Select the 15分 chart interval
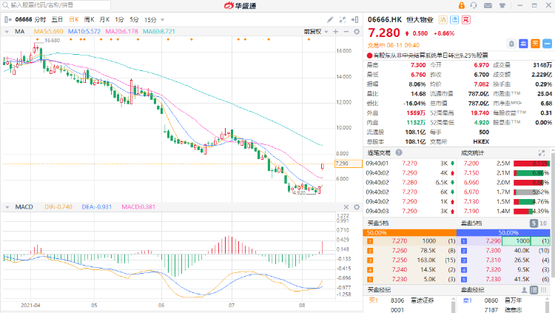555x313 pixels. (x=150, y=19)
